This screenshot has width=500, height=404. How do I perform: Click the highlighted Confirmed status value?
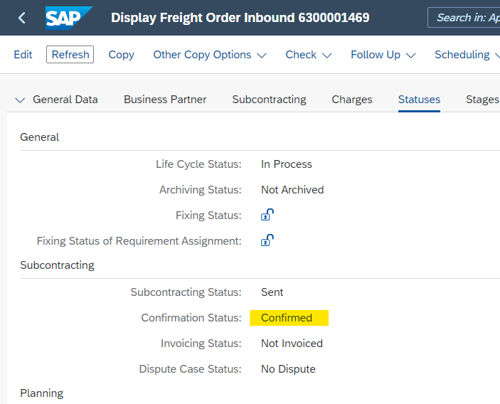(287, 318)
